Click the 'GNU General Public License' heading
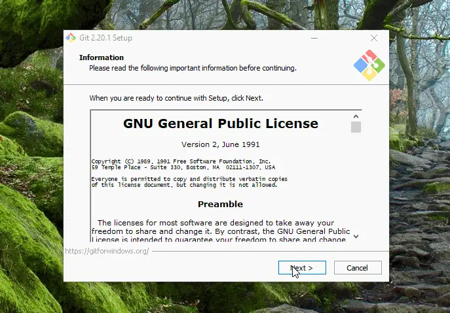Screen dimensions: 450x313 221,124
